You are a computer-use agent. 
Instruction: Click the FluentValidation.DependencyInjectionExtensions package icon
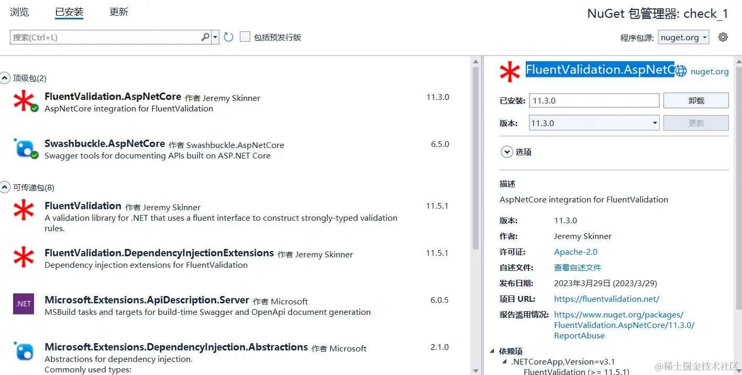tap(24, 257)
